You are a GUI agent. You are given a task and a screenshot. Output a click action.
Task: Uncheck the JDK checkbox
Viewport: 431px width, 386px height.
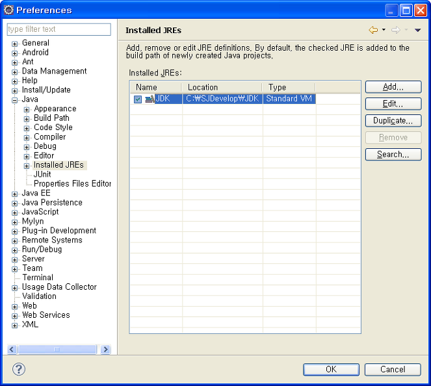[x=138, y=99]
